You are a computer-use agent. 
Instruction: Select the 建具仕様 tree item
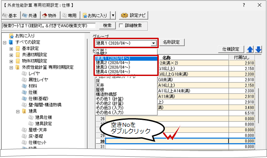click(x=43, y=117)
